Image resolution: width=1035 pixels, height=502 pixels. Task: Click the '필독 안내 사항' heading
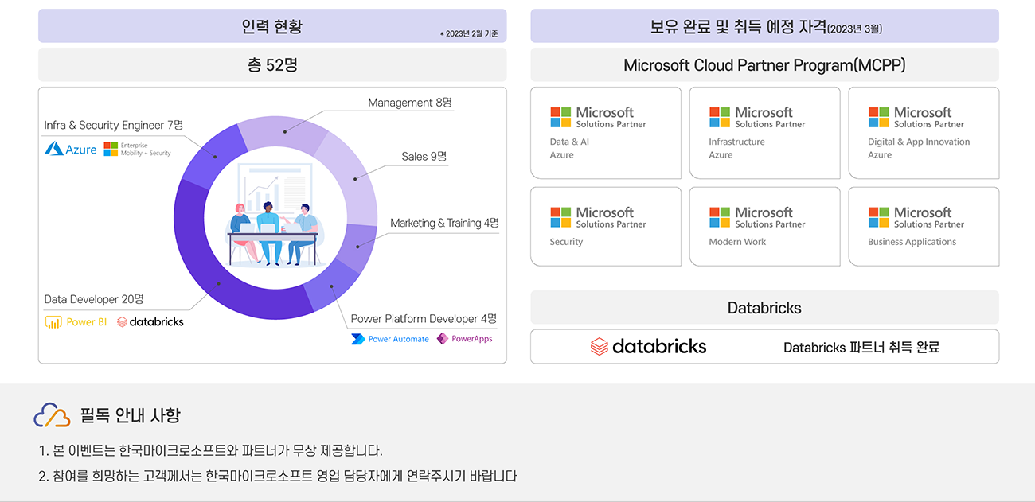click(131, 415)
